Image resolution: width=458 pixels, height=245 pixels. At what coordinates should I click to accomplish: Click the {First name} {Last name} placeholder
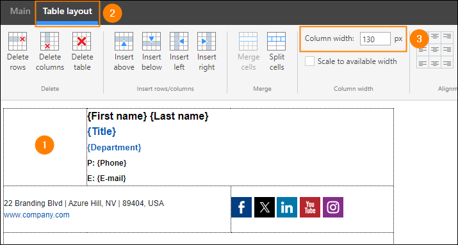coord(148,116)
